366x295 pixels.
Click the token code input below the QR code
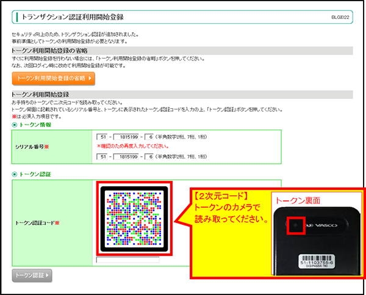(128, 260)
